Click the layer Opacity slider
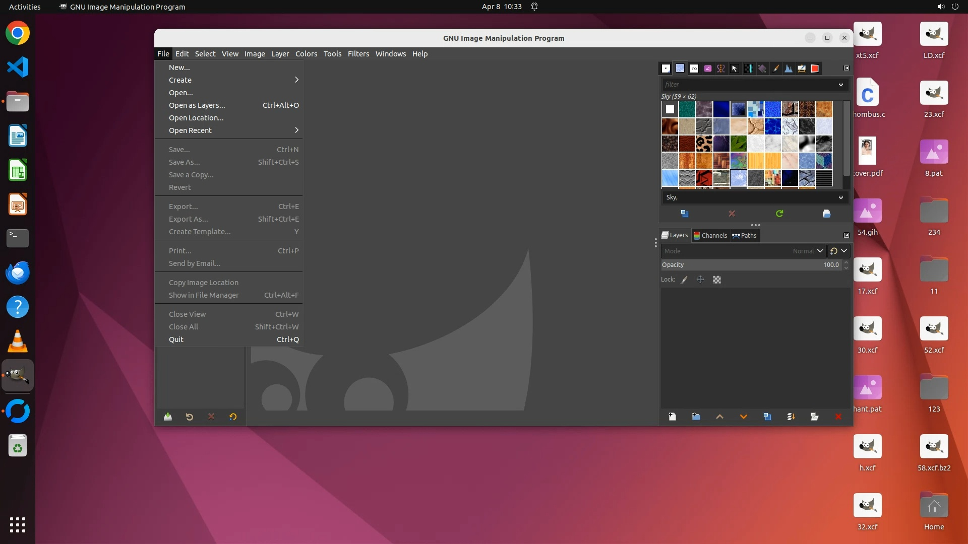 coord(751,265)
